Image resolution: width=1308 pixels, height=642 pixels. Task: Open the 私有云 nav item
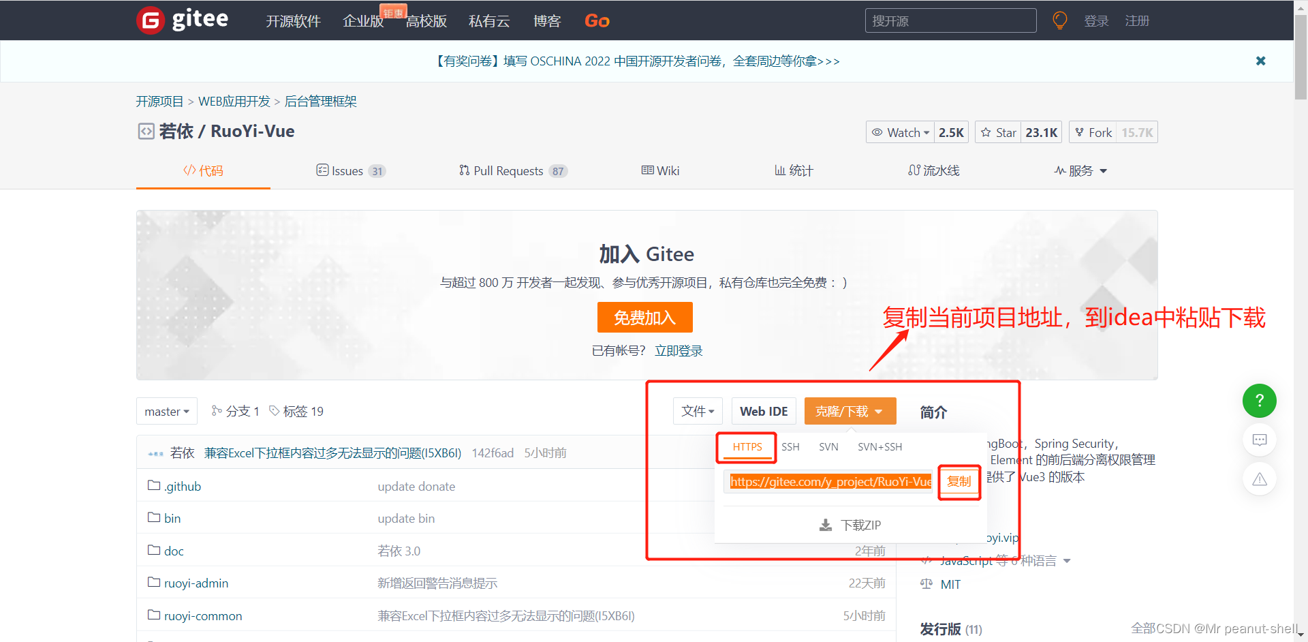tap(489, 21)
